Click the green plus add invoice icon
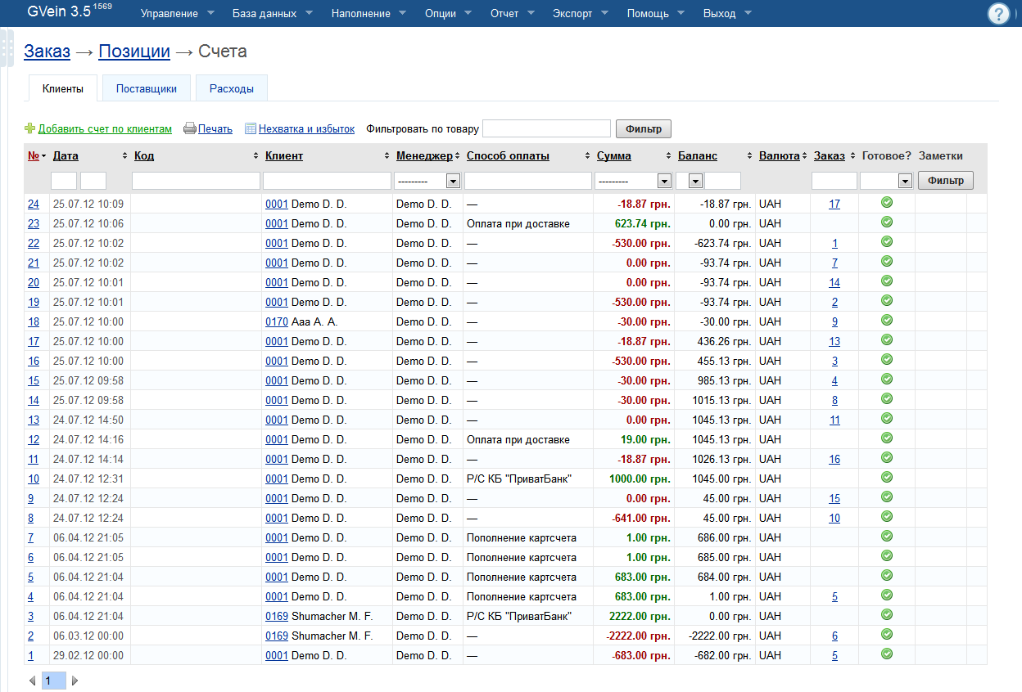This screenshot has height=692, width=1022. (30, 128)
